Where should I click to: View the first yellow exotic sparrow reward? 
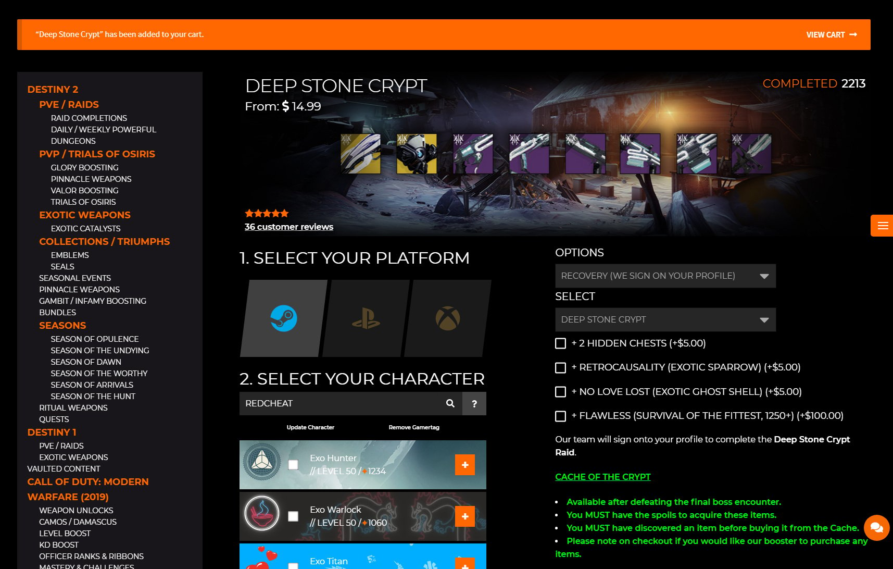360,154
